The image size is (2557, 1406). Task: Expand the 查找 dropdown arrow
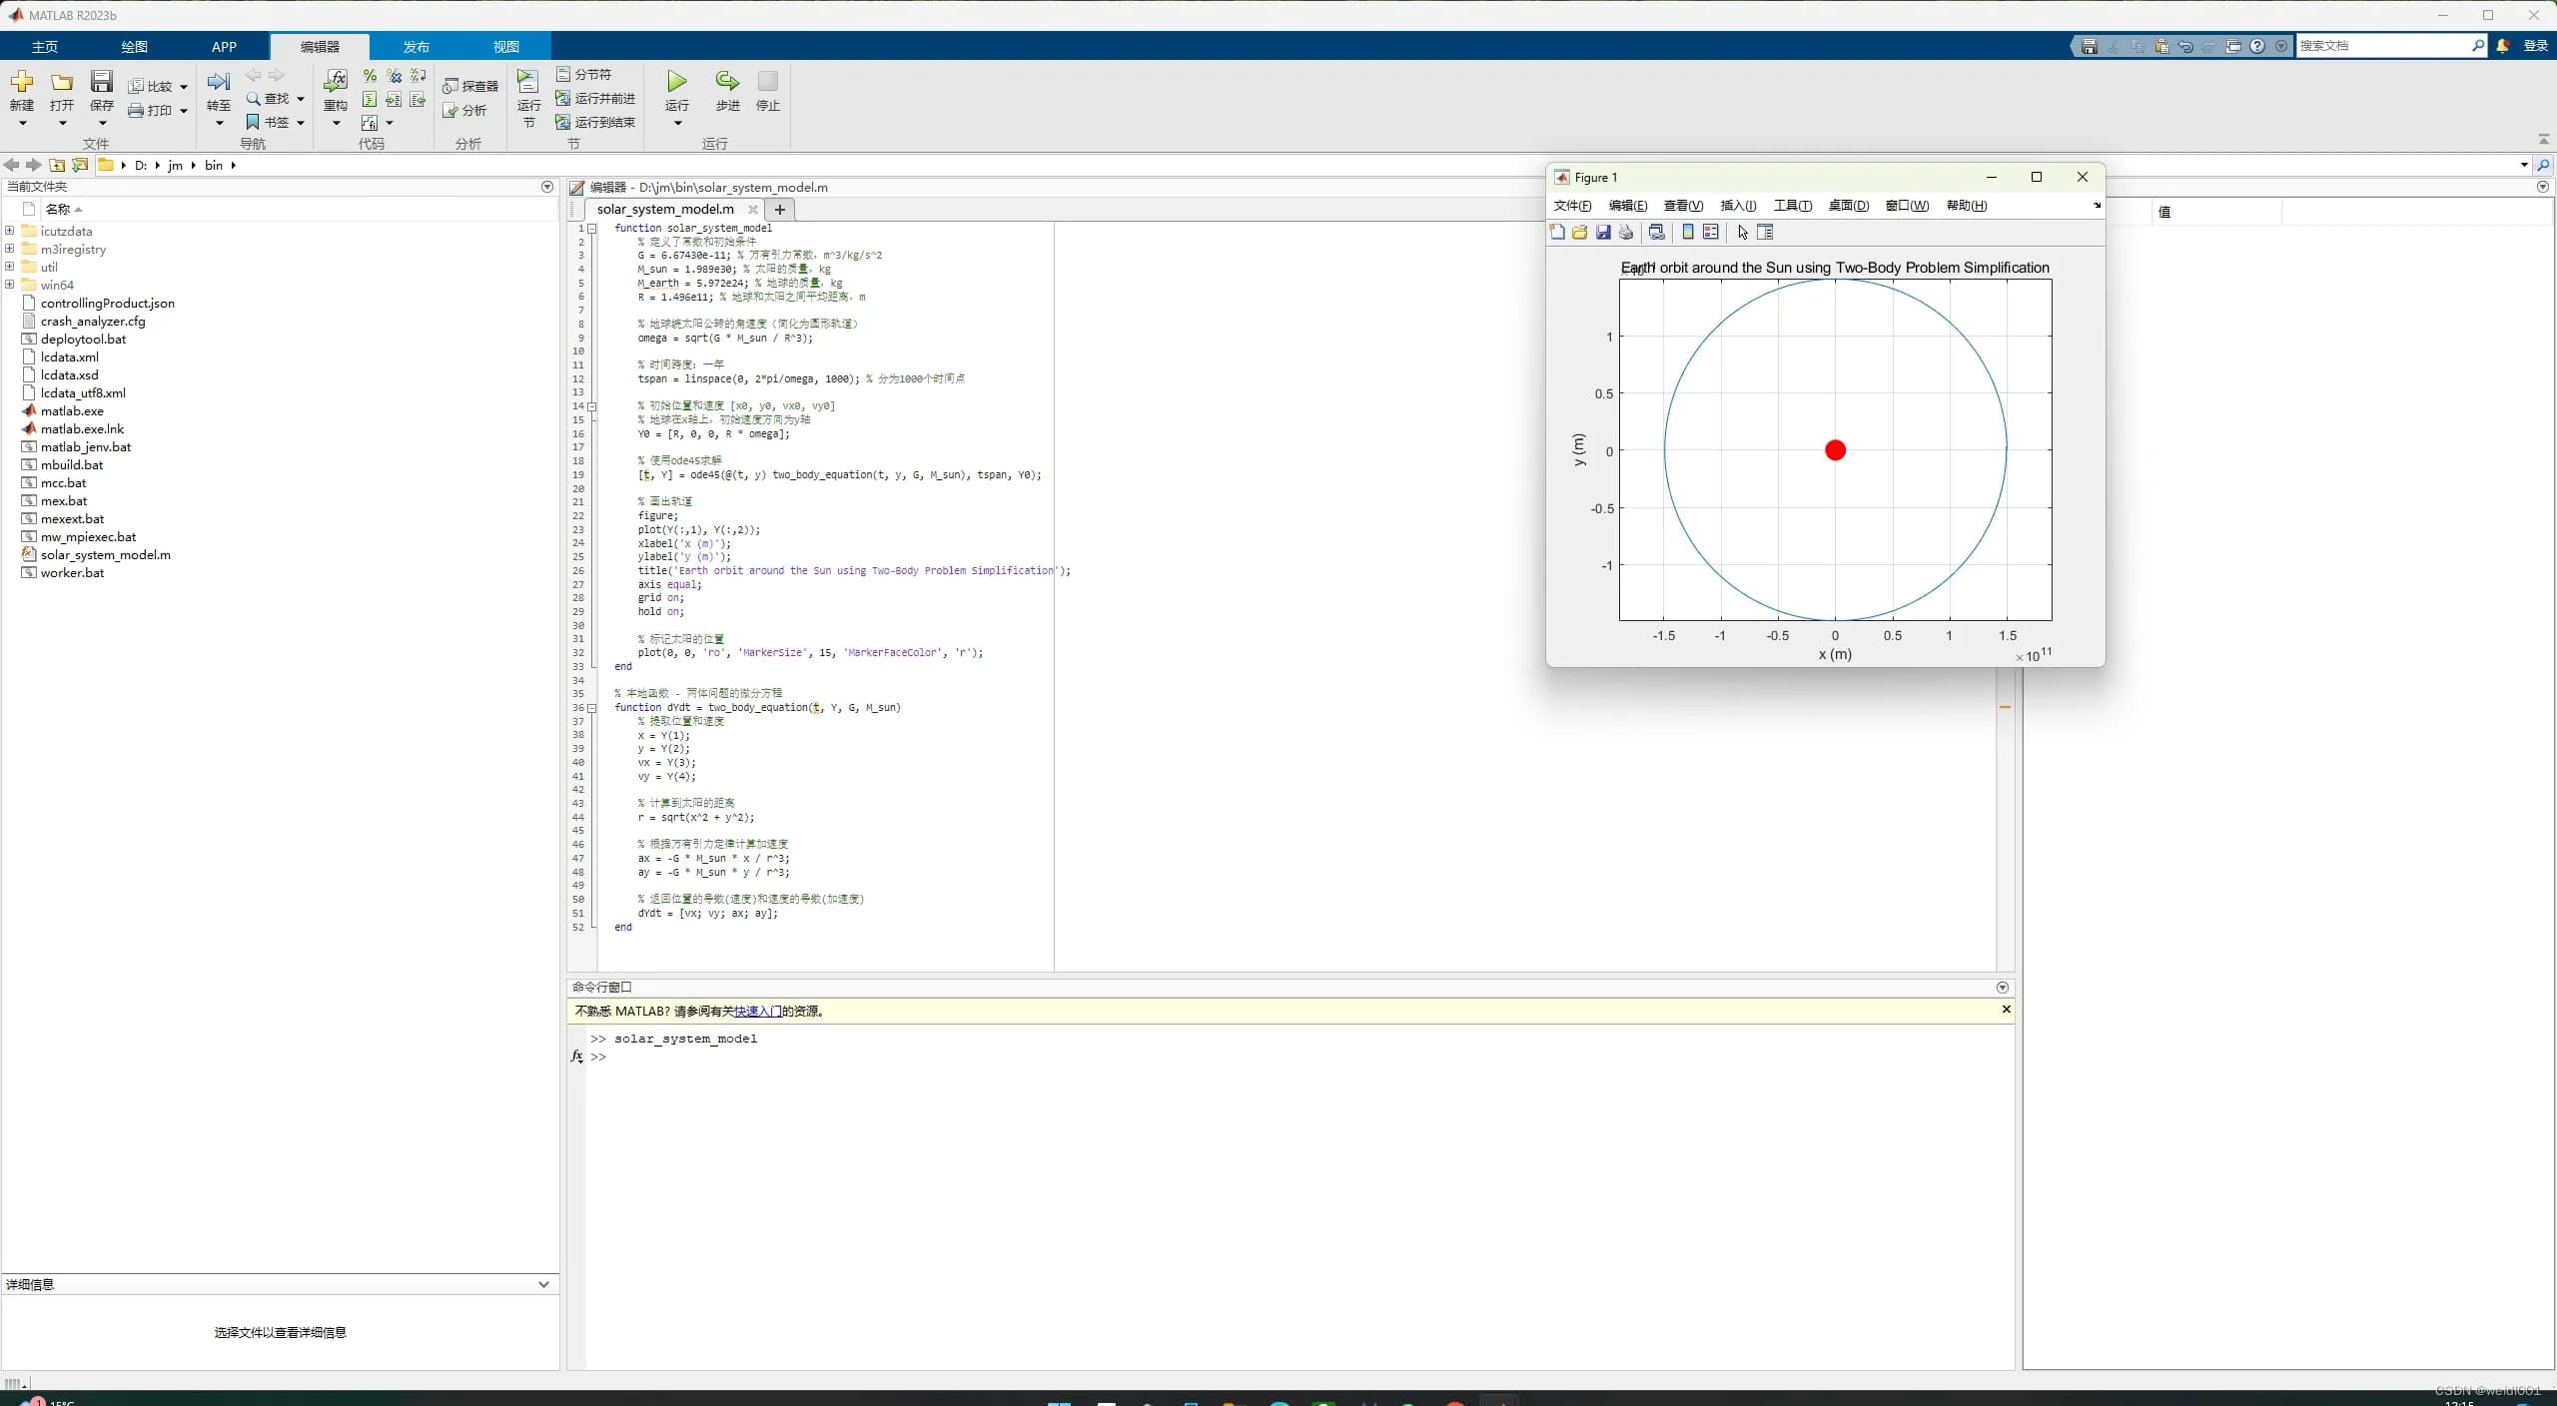[300, 99]
